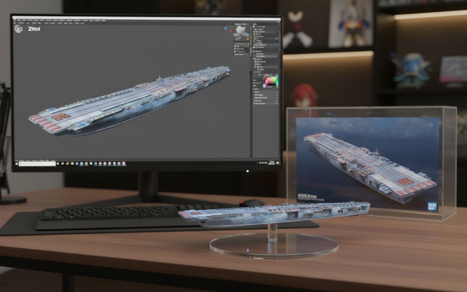Select the aircraft carrier model in the viewport
The width and height of the screenshot is (467, 292).
(x=130, y=101)
